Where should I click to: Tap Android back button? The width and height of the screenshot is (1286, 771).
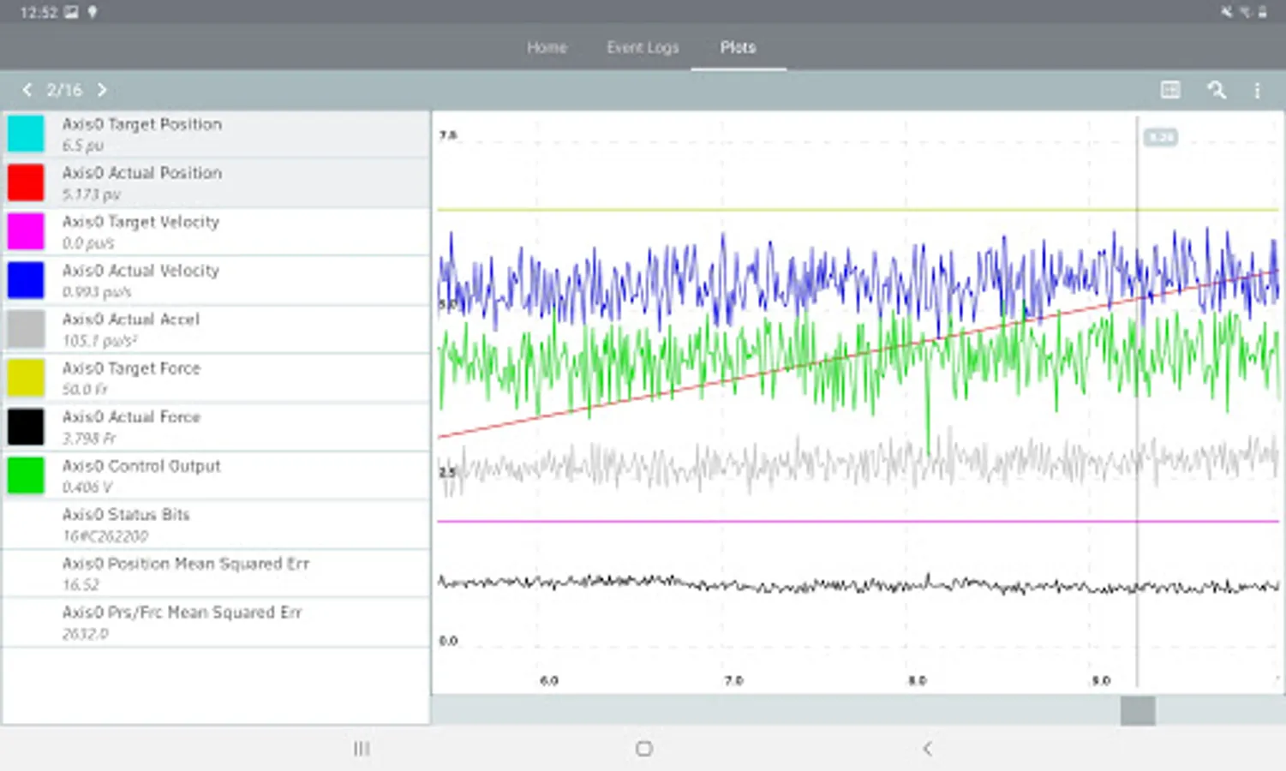(927, 749)
